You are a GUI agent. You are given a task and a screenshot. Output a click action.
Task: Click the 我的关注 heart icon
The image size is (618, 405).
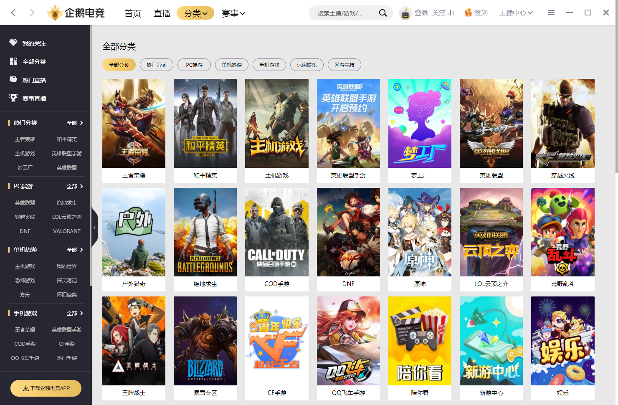tap(13, 43)
